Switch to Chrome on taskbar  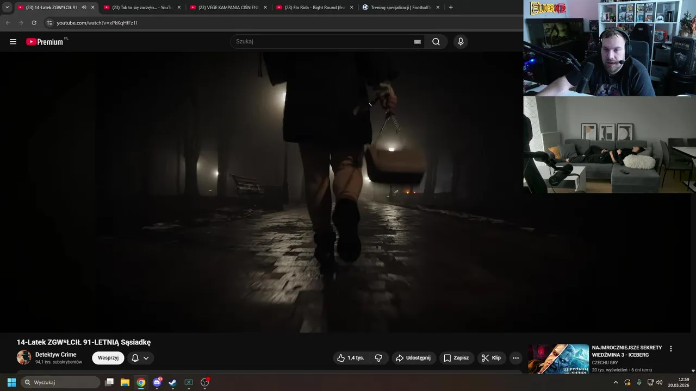click(141, 382)
